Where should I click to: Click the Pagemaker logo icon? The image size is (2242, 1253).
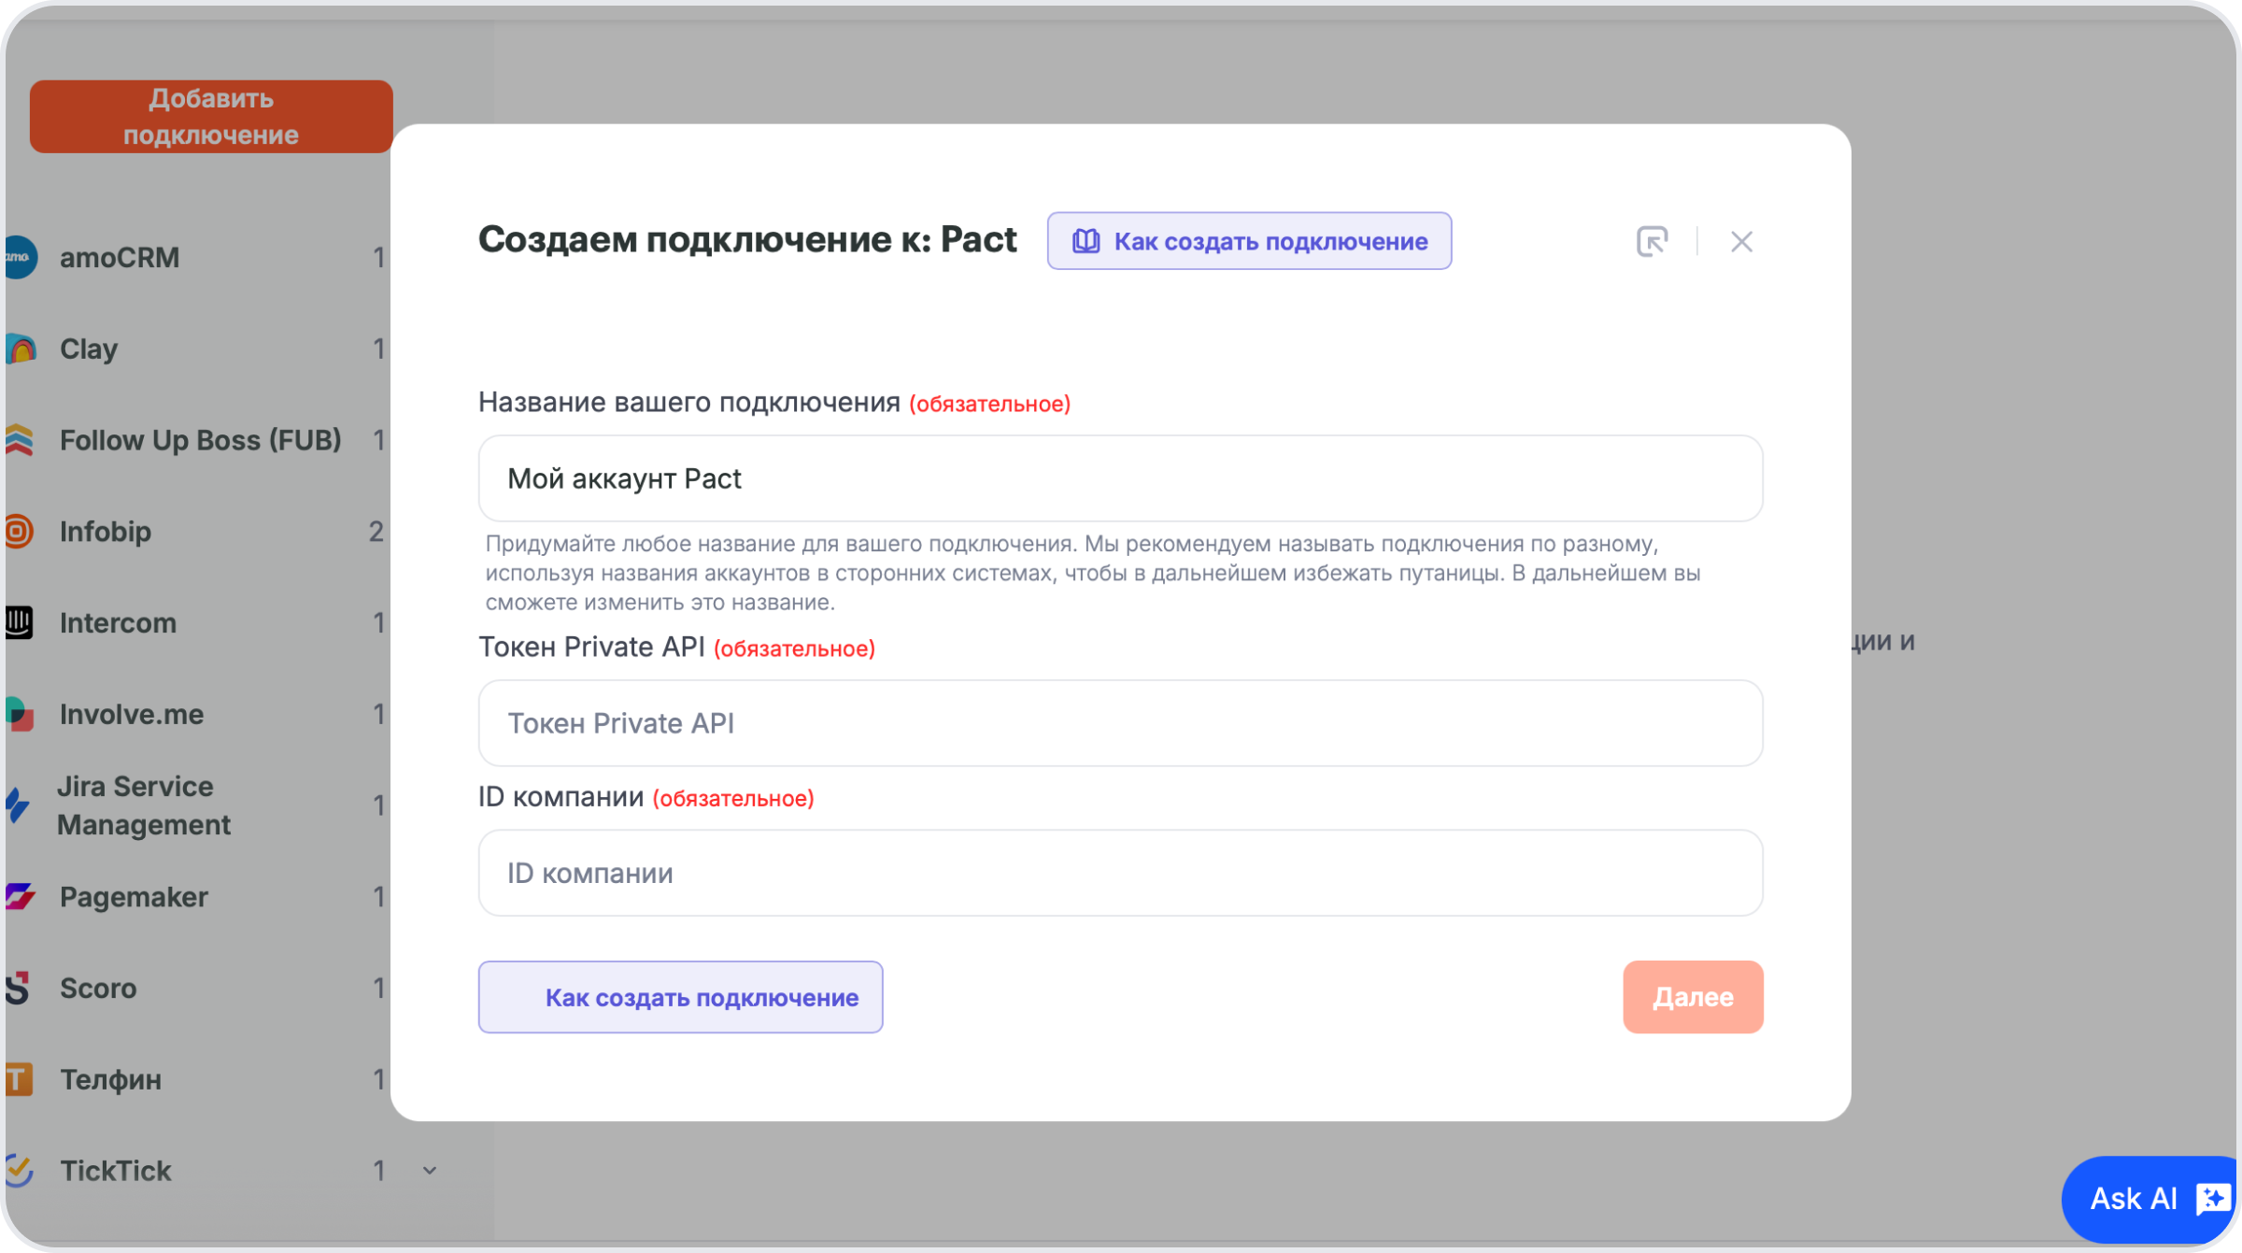pos(19,897)
